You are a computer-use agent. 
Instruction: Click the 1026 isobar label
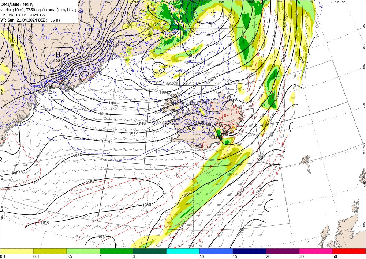click(x=240, y=232)
